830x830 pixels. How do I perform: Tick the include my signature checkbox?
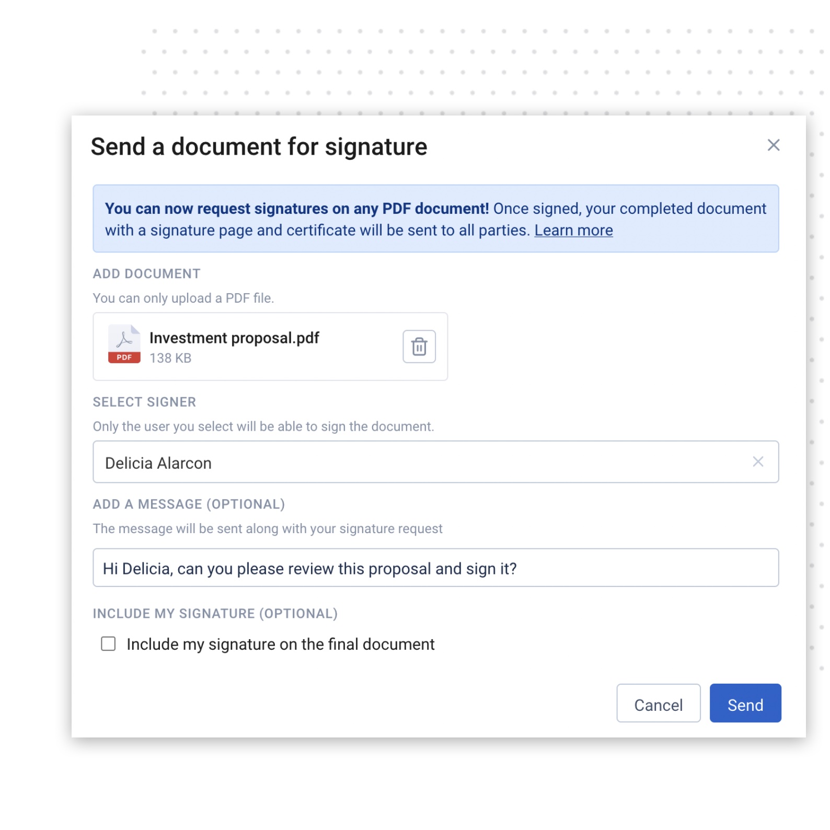coord(108,643)
